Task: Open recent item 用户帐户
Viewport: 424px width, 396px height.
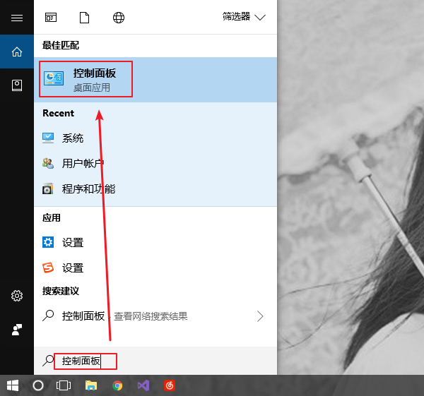Action: coord(155,164)
